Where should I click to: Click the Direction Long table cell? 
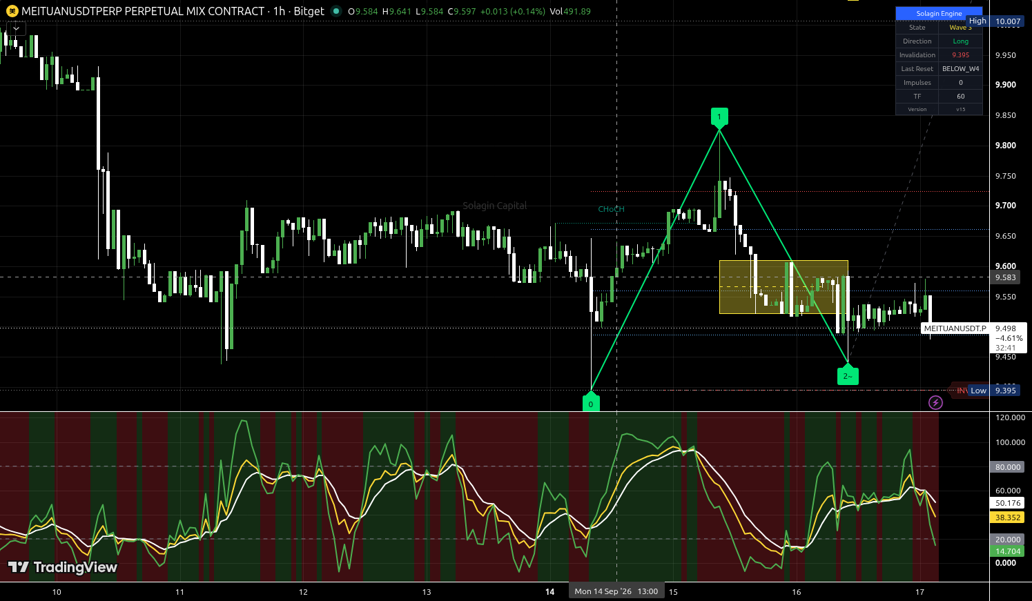(x=960, y=41)
